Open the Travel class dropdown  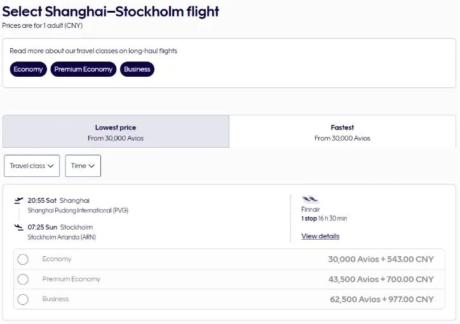(x=32, y=166)
